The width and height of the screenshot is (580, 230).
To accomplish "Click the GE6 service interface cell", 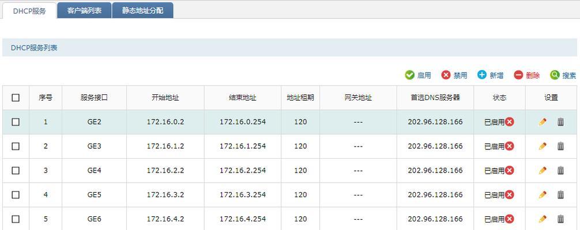I will click(95, 219).
